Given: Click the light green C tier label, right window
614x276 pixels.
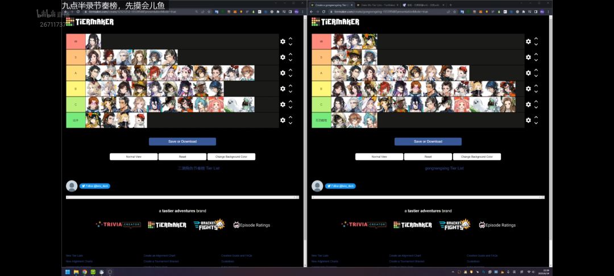Looking at the screenshot, I should 321,104.
